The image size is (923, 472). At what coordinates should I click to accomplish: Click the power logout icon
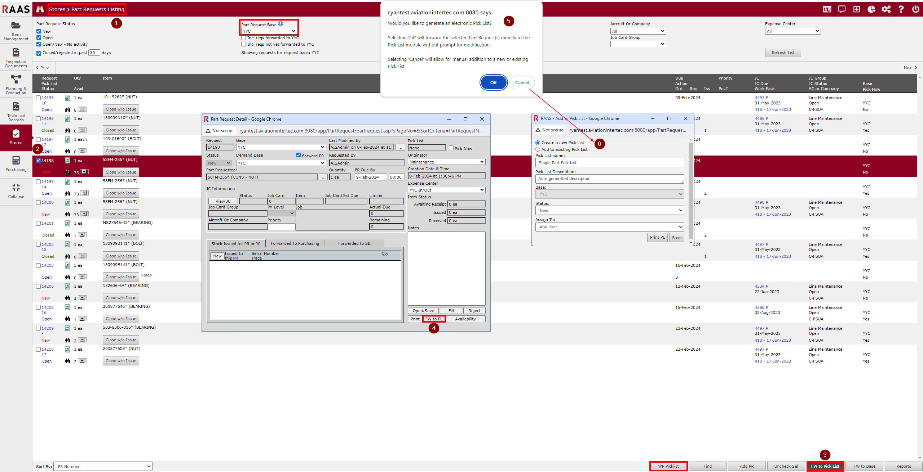[x=915, y=9]
